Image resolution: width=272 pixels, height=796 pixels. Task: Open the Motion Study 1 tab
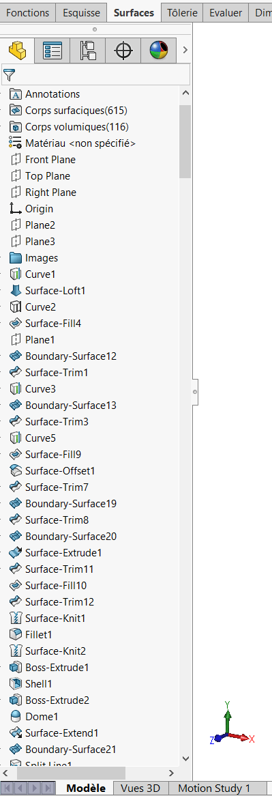coord(214,788)
